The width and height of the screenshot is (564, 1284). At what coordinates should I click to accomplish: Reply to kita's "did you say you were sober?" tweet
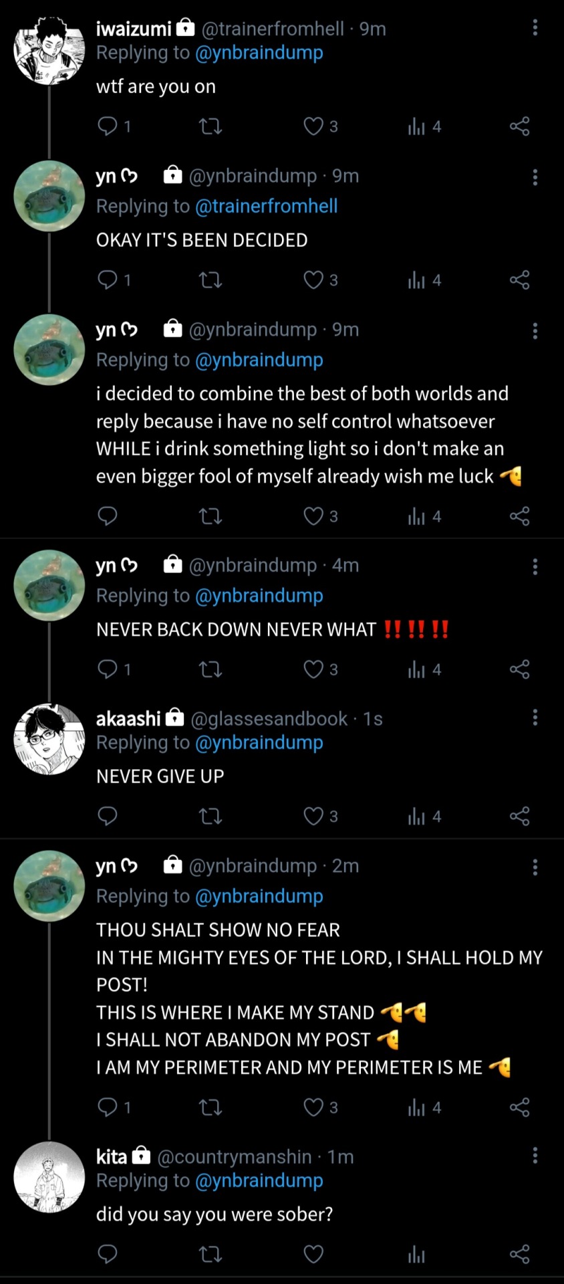108,1254
